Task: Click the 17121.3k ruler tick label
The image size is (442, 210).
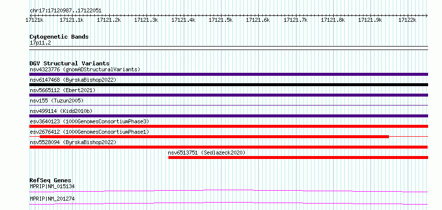Action: [146, 20]
